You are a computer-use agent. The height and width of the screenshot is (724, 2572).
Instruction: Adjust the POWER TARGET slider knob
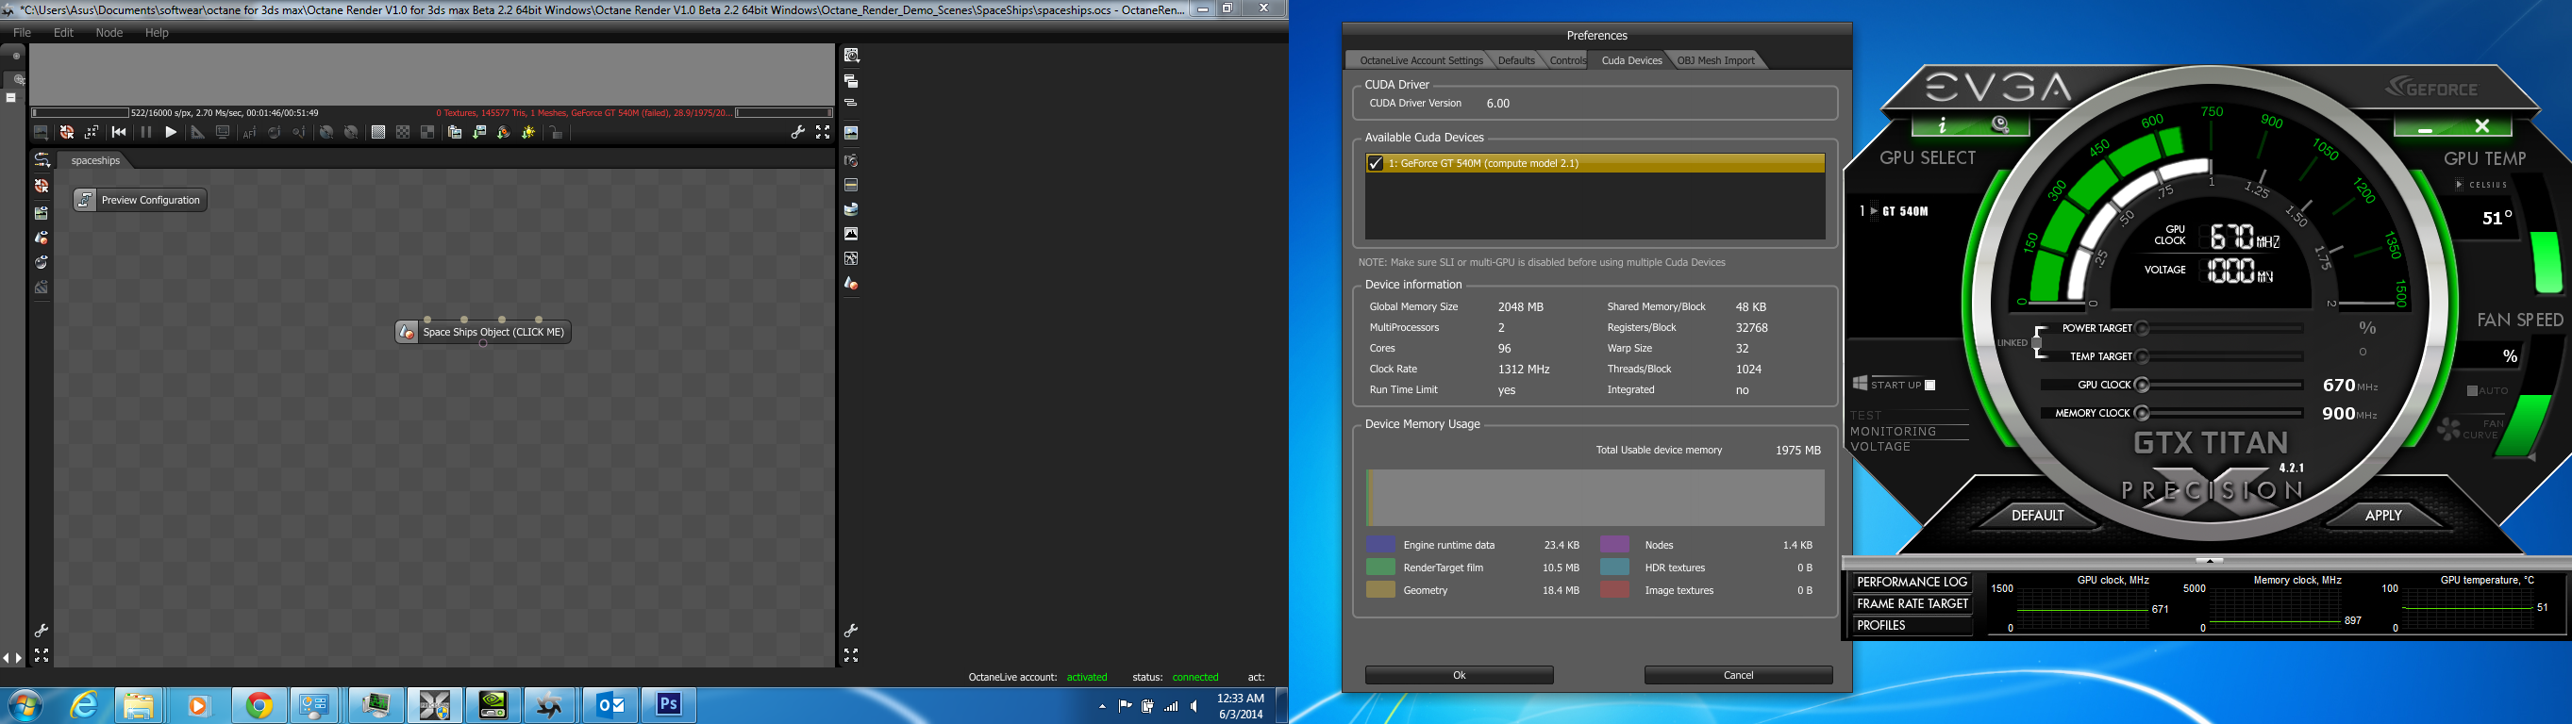coord(2143,328)
